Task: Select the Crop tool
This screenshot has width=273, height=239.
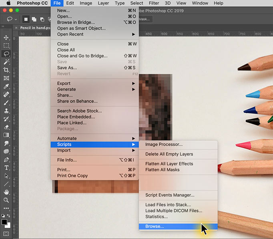Action: (6, 70)
